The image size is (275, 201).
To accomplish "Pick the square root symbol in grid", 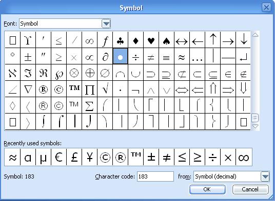I will tap(105, 89).
